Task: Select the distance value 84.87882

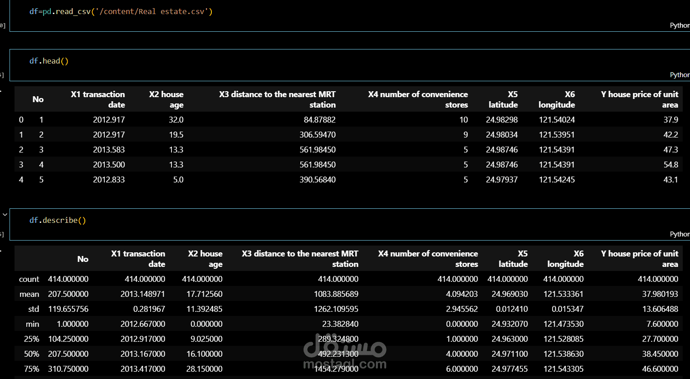Action: [320, 120]
